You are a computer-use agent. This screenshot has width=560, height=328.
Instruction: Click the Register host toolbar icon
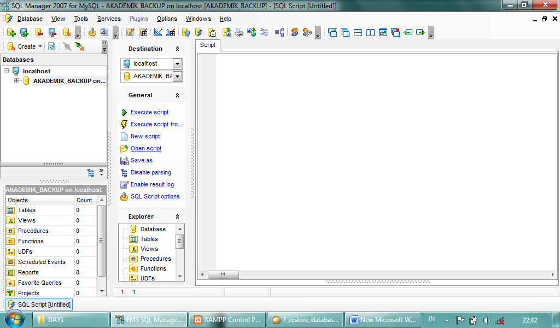pyautogui.click(x=24, y=32)
